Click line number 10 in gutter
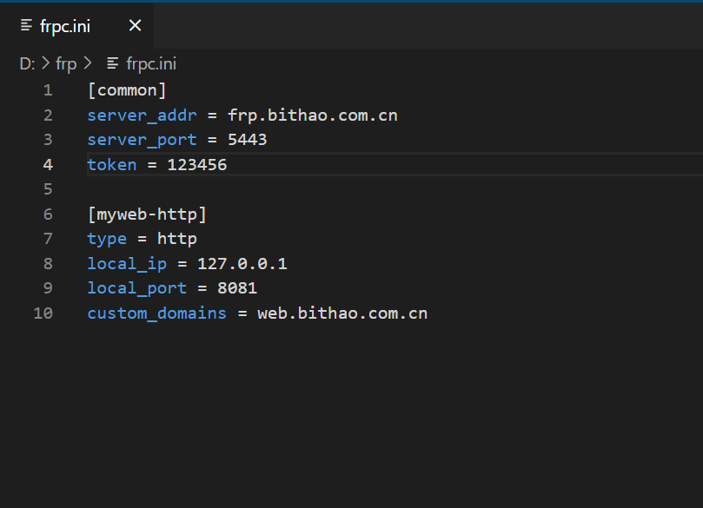Image resolution: width=703 pixels, height=508 pixels. click(x=43, y=313)
